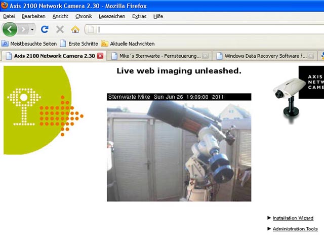Click the Sternwarte Mike timestamp banner
The image size is (324, 243).
(179, 97)
